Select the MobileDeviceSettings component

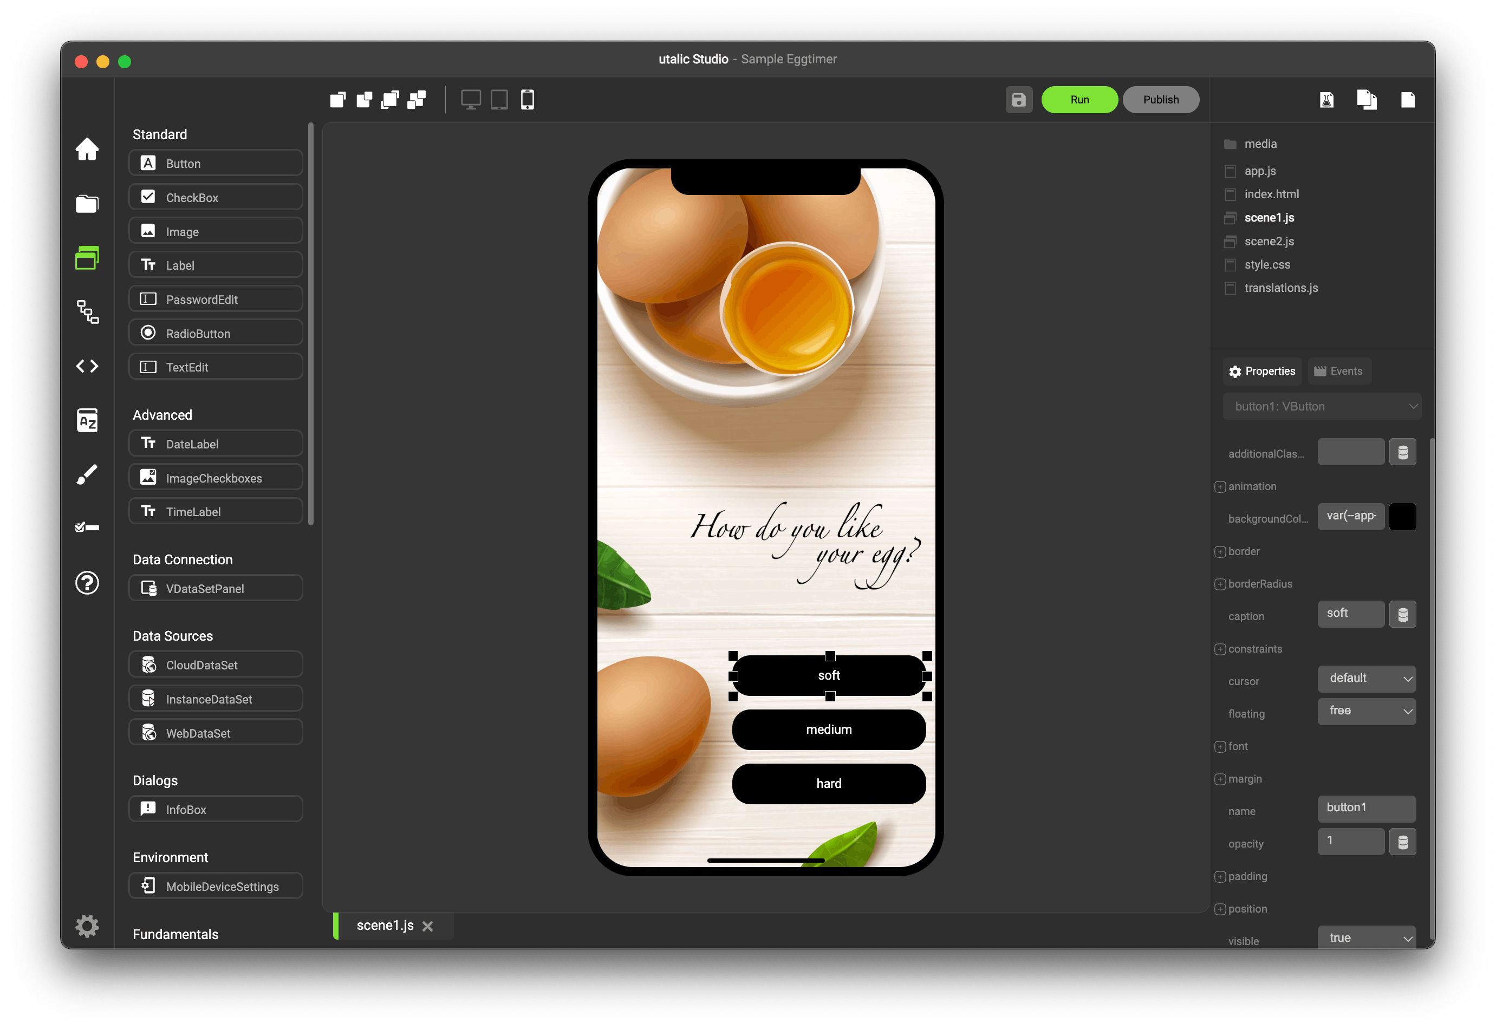tap(216, 886)
